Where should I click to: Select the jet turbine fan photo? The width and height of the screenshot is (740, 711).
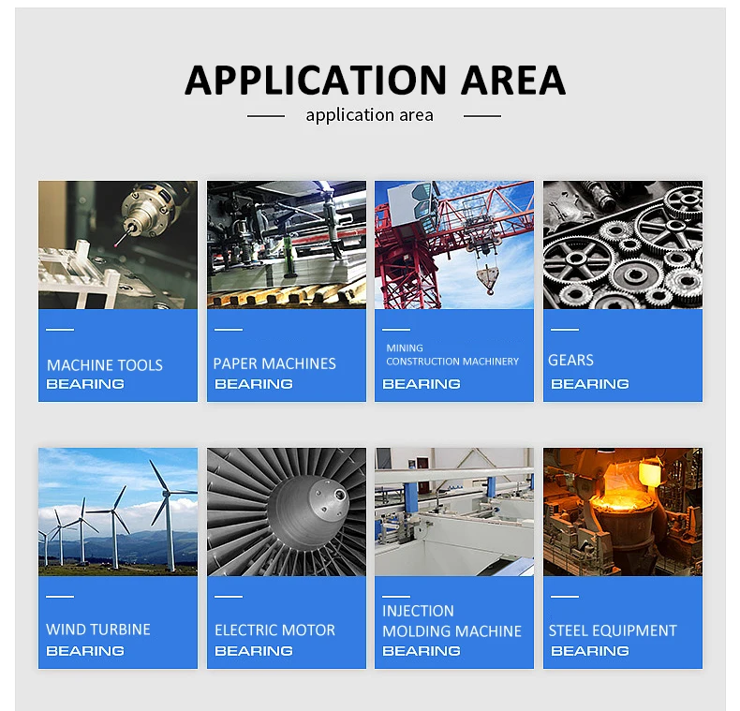[x=287, y=511]
